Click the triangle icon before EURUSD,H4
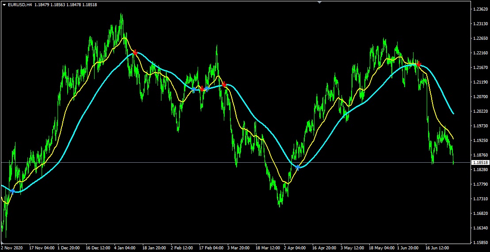Screen dimensions: 490x252 tap(4, 5)
